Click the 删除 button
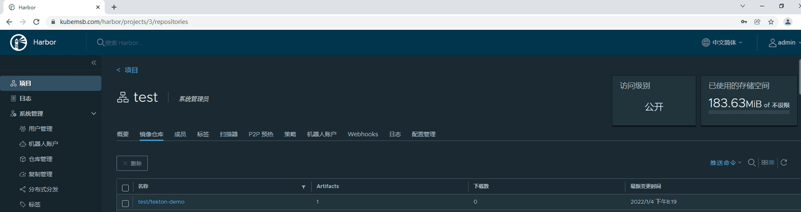 (x=132, y=163)
